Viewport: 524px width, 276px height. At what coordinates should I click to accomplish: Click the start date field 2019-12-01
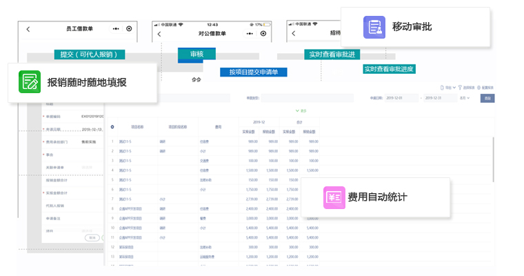399,98
